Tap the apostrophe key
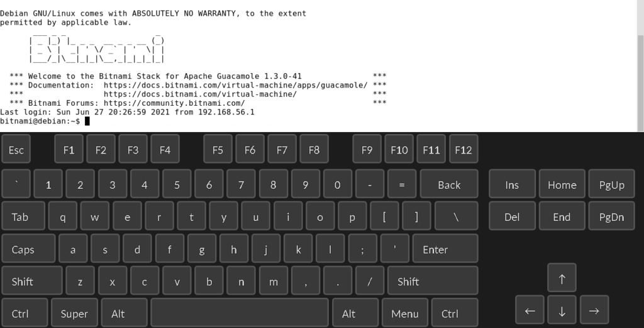This screenshot has height=328, width=644. pos(395,248)
